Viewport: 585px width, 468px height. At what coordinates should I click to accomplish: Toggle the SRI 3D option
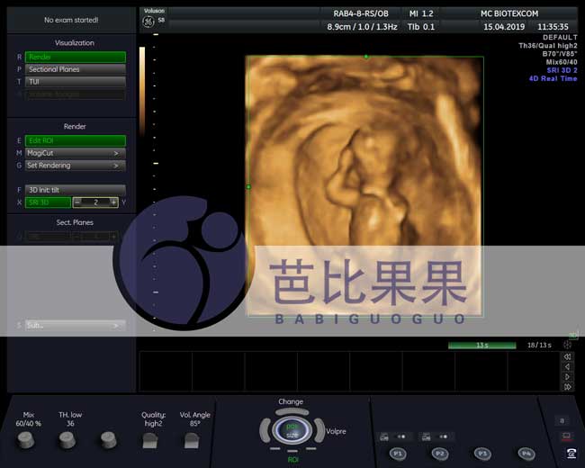pos(48,202)
